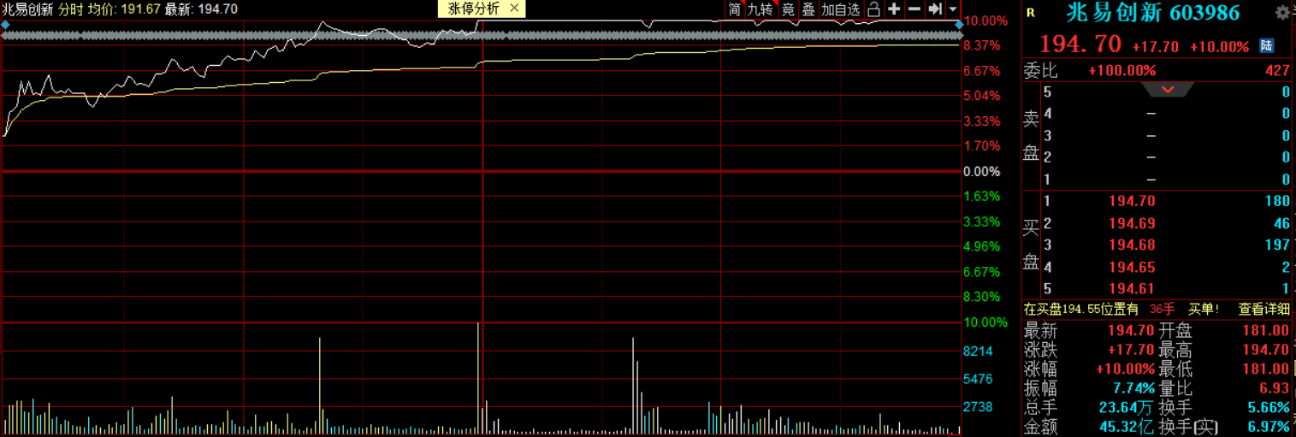Click left blue diamond chart marker
The width and height of the screenshot is (1296, 437).
tap(5, 26)
